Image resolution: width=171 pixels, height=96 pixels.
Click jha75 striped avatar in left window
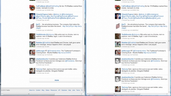(32, 26)
